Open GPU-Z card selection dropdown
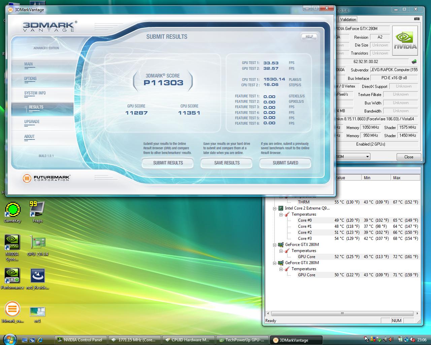 (367, 157)
